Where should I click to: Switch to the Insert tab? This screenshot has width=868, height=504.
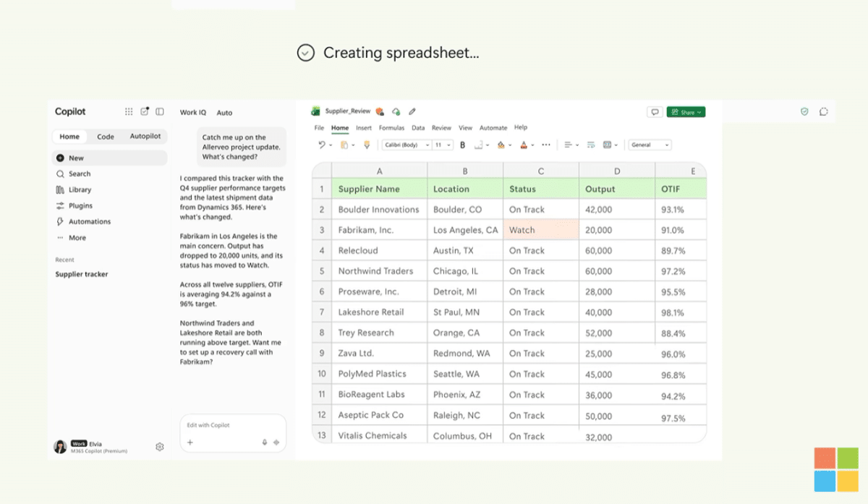pyautogui.click(x=364, y=128)
